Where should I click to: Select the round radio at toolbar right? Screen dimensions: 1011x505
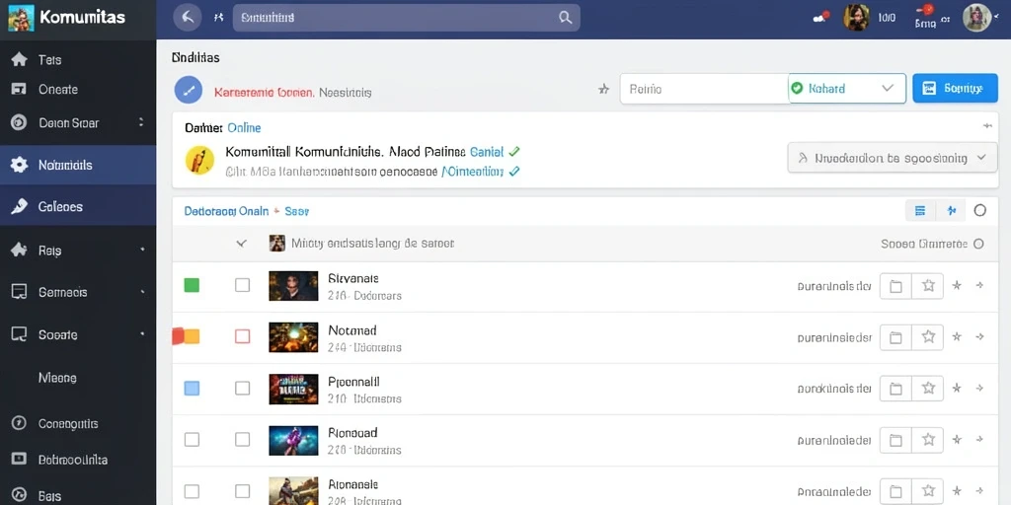(980, 210)
